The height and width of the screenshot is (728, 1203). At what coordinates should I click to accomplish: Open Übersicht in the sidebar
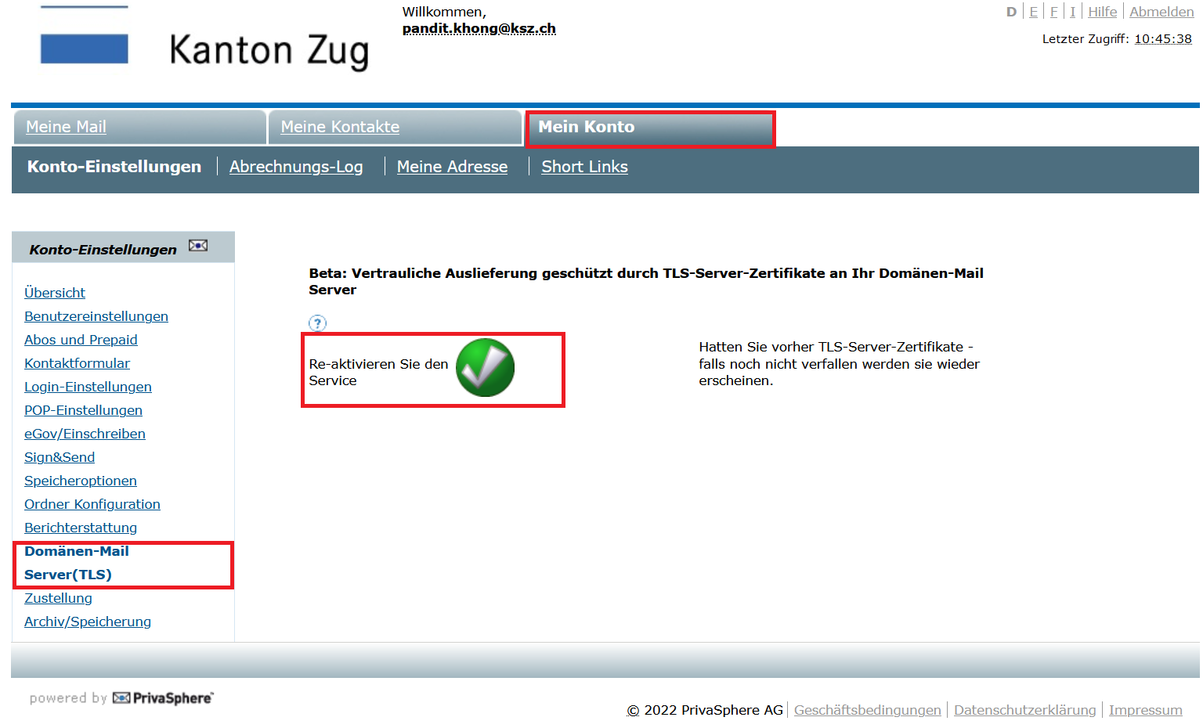coord(55,293)
